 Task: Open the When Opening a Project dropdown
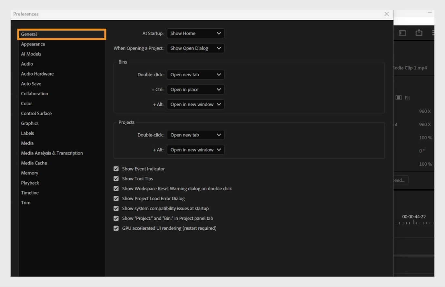[x=195, y=48]
